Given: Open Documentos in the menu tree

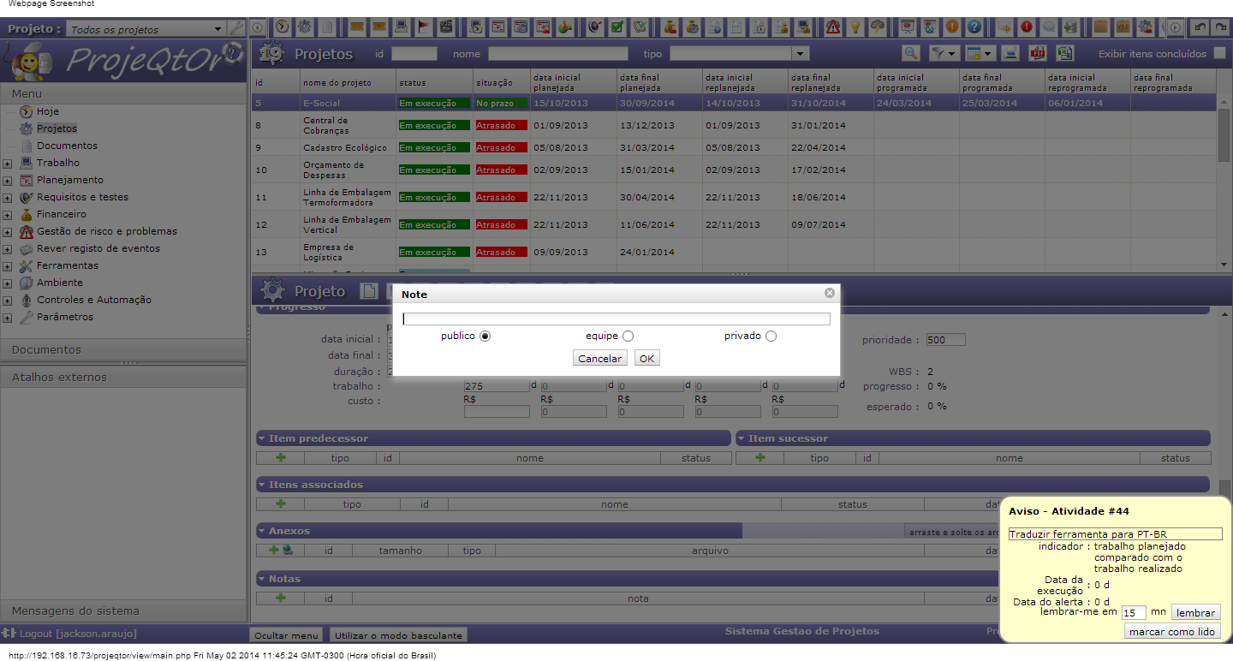Looking at the screenshot, I should (67, 146).
